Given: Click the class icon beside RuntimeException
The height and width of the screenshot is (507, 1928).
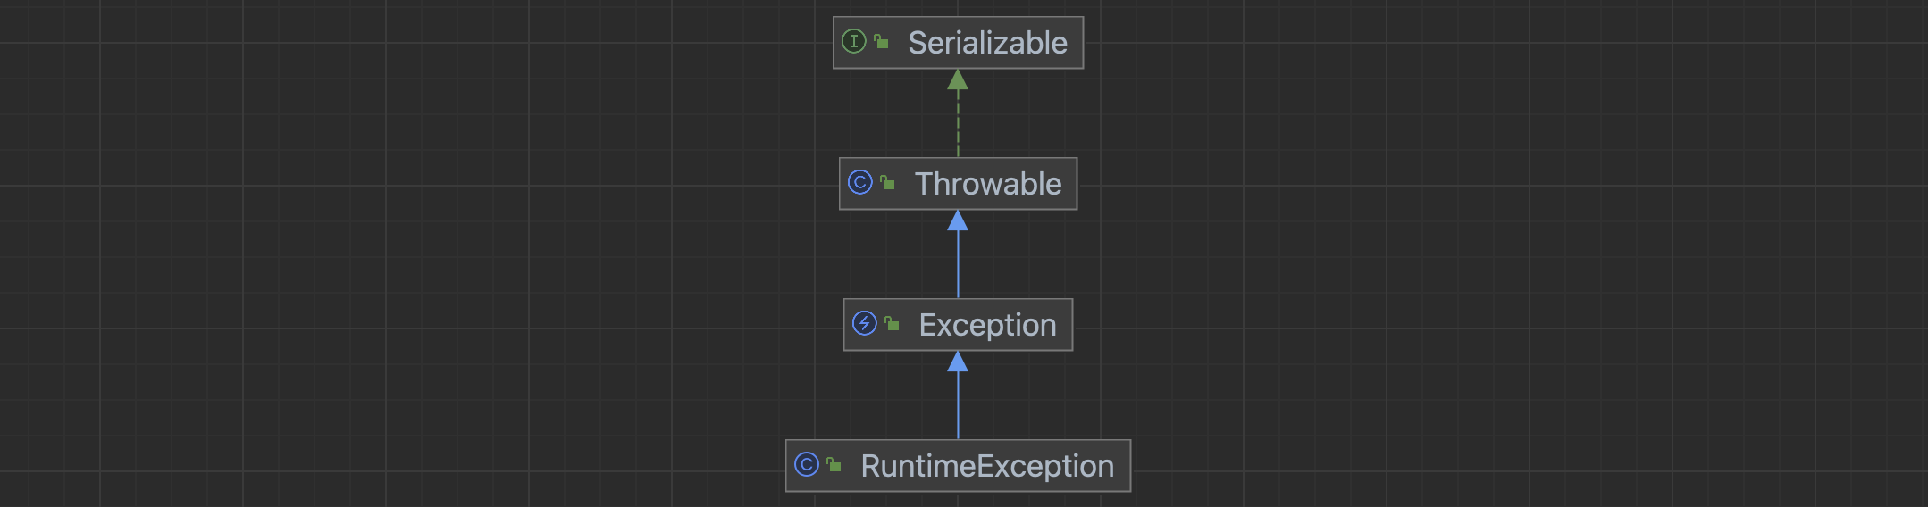Looking at the screenshot, I should (x=806, y=464).
